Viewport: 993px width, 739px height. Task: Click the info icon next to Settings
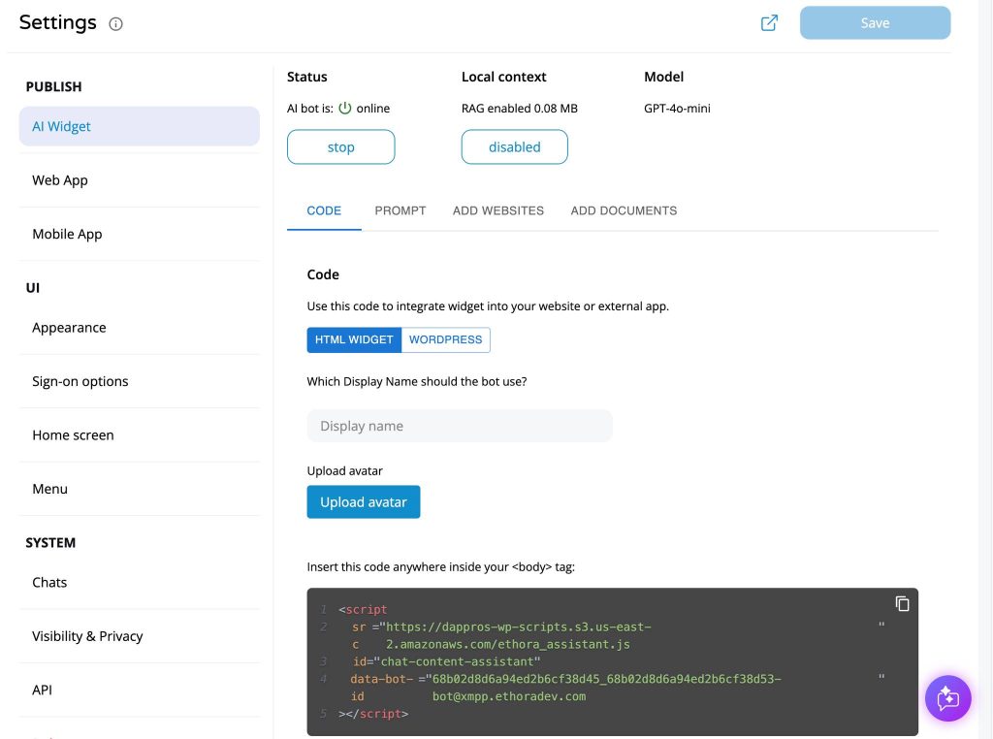(x=116, y=24)
